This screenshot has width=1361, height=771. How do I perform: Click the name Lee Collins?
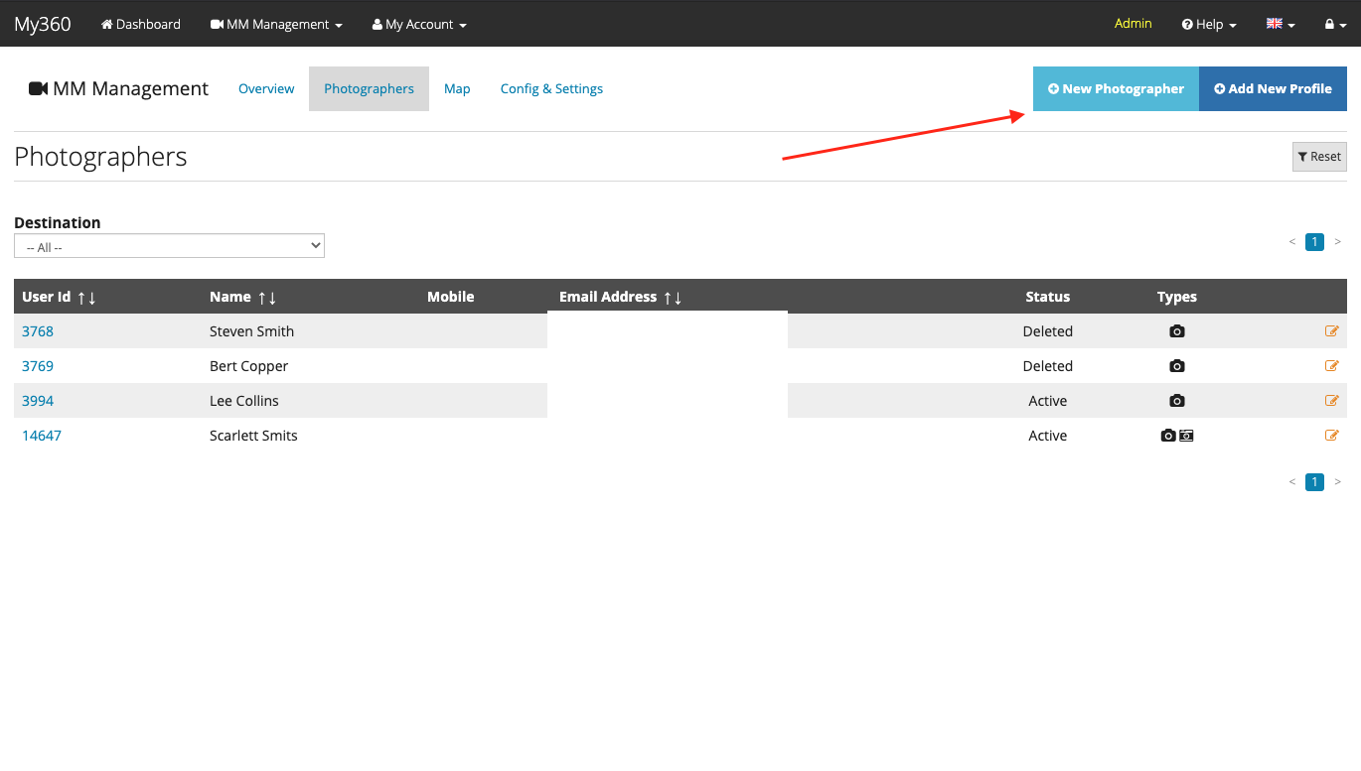(244, 401)
